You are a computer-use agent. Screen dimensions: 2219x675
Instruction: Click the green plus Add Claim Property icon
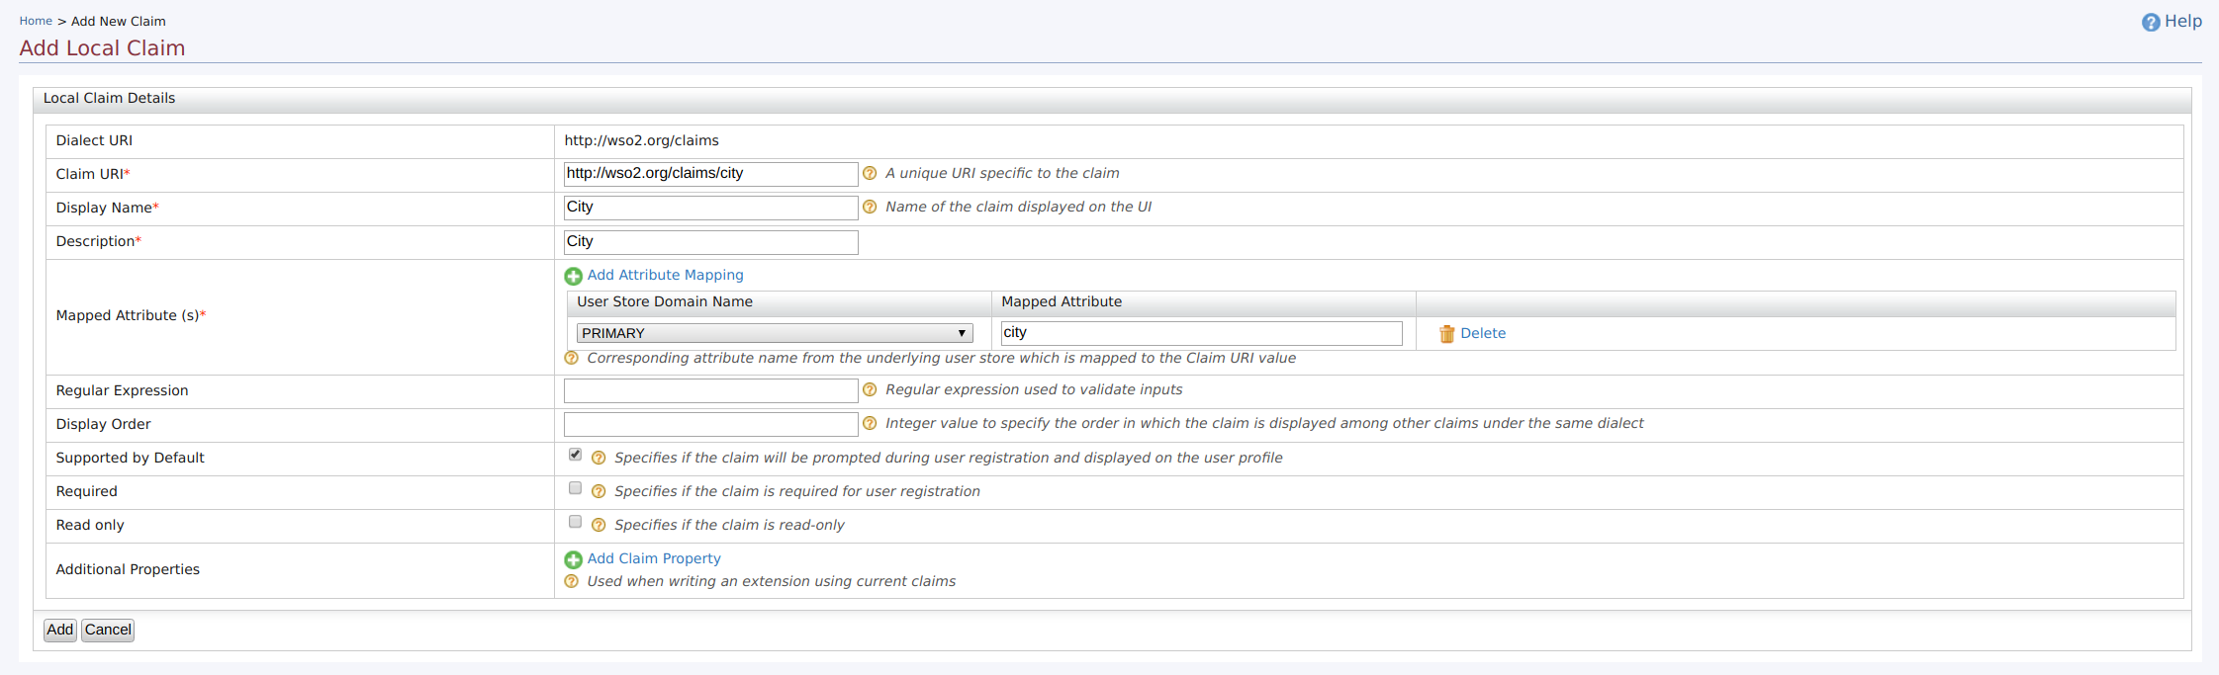tap(573, 560)
